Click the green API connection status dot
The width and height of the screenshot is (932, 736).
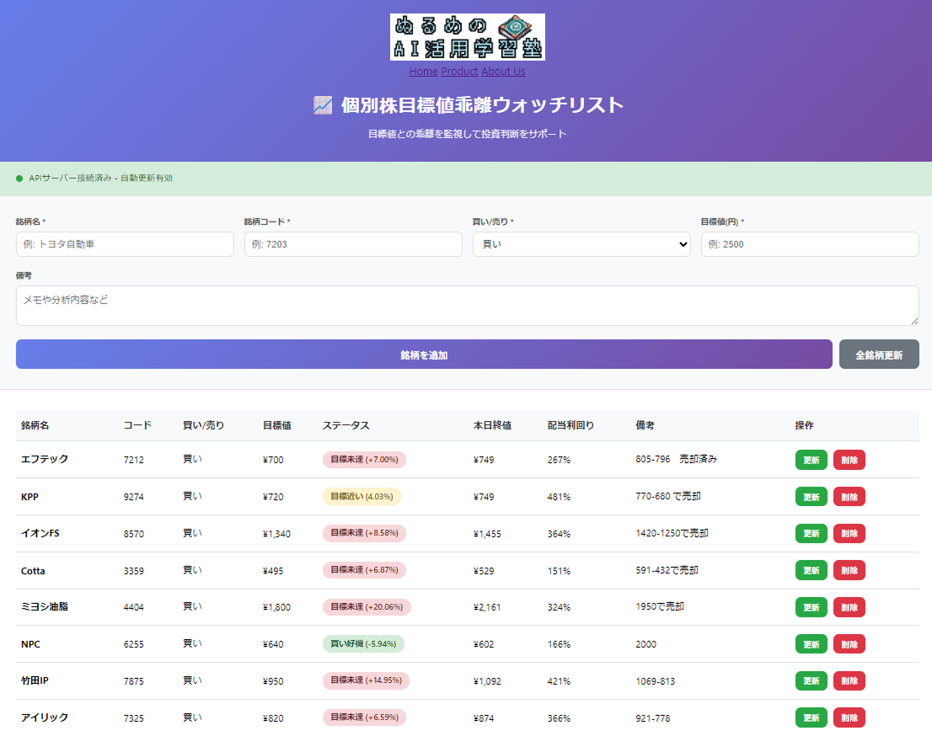(x=19, y=179)
